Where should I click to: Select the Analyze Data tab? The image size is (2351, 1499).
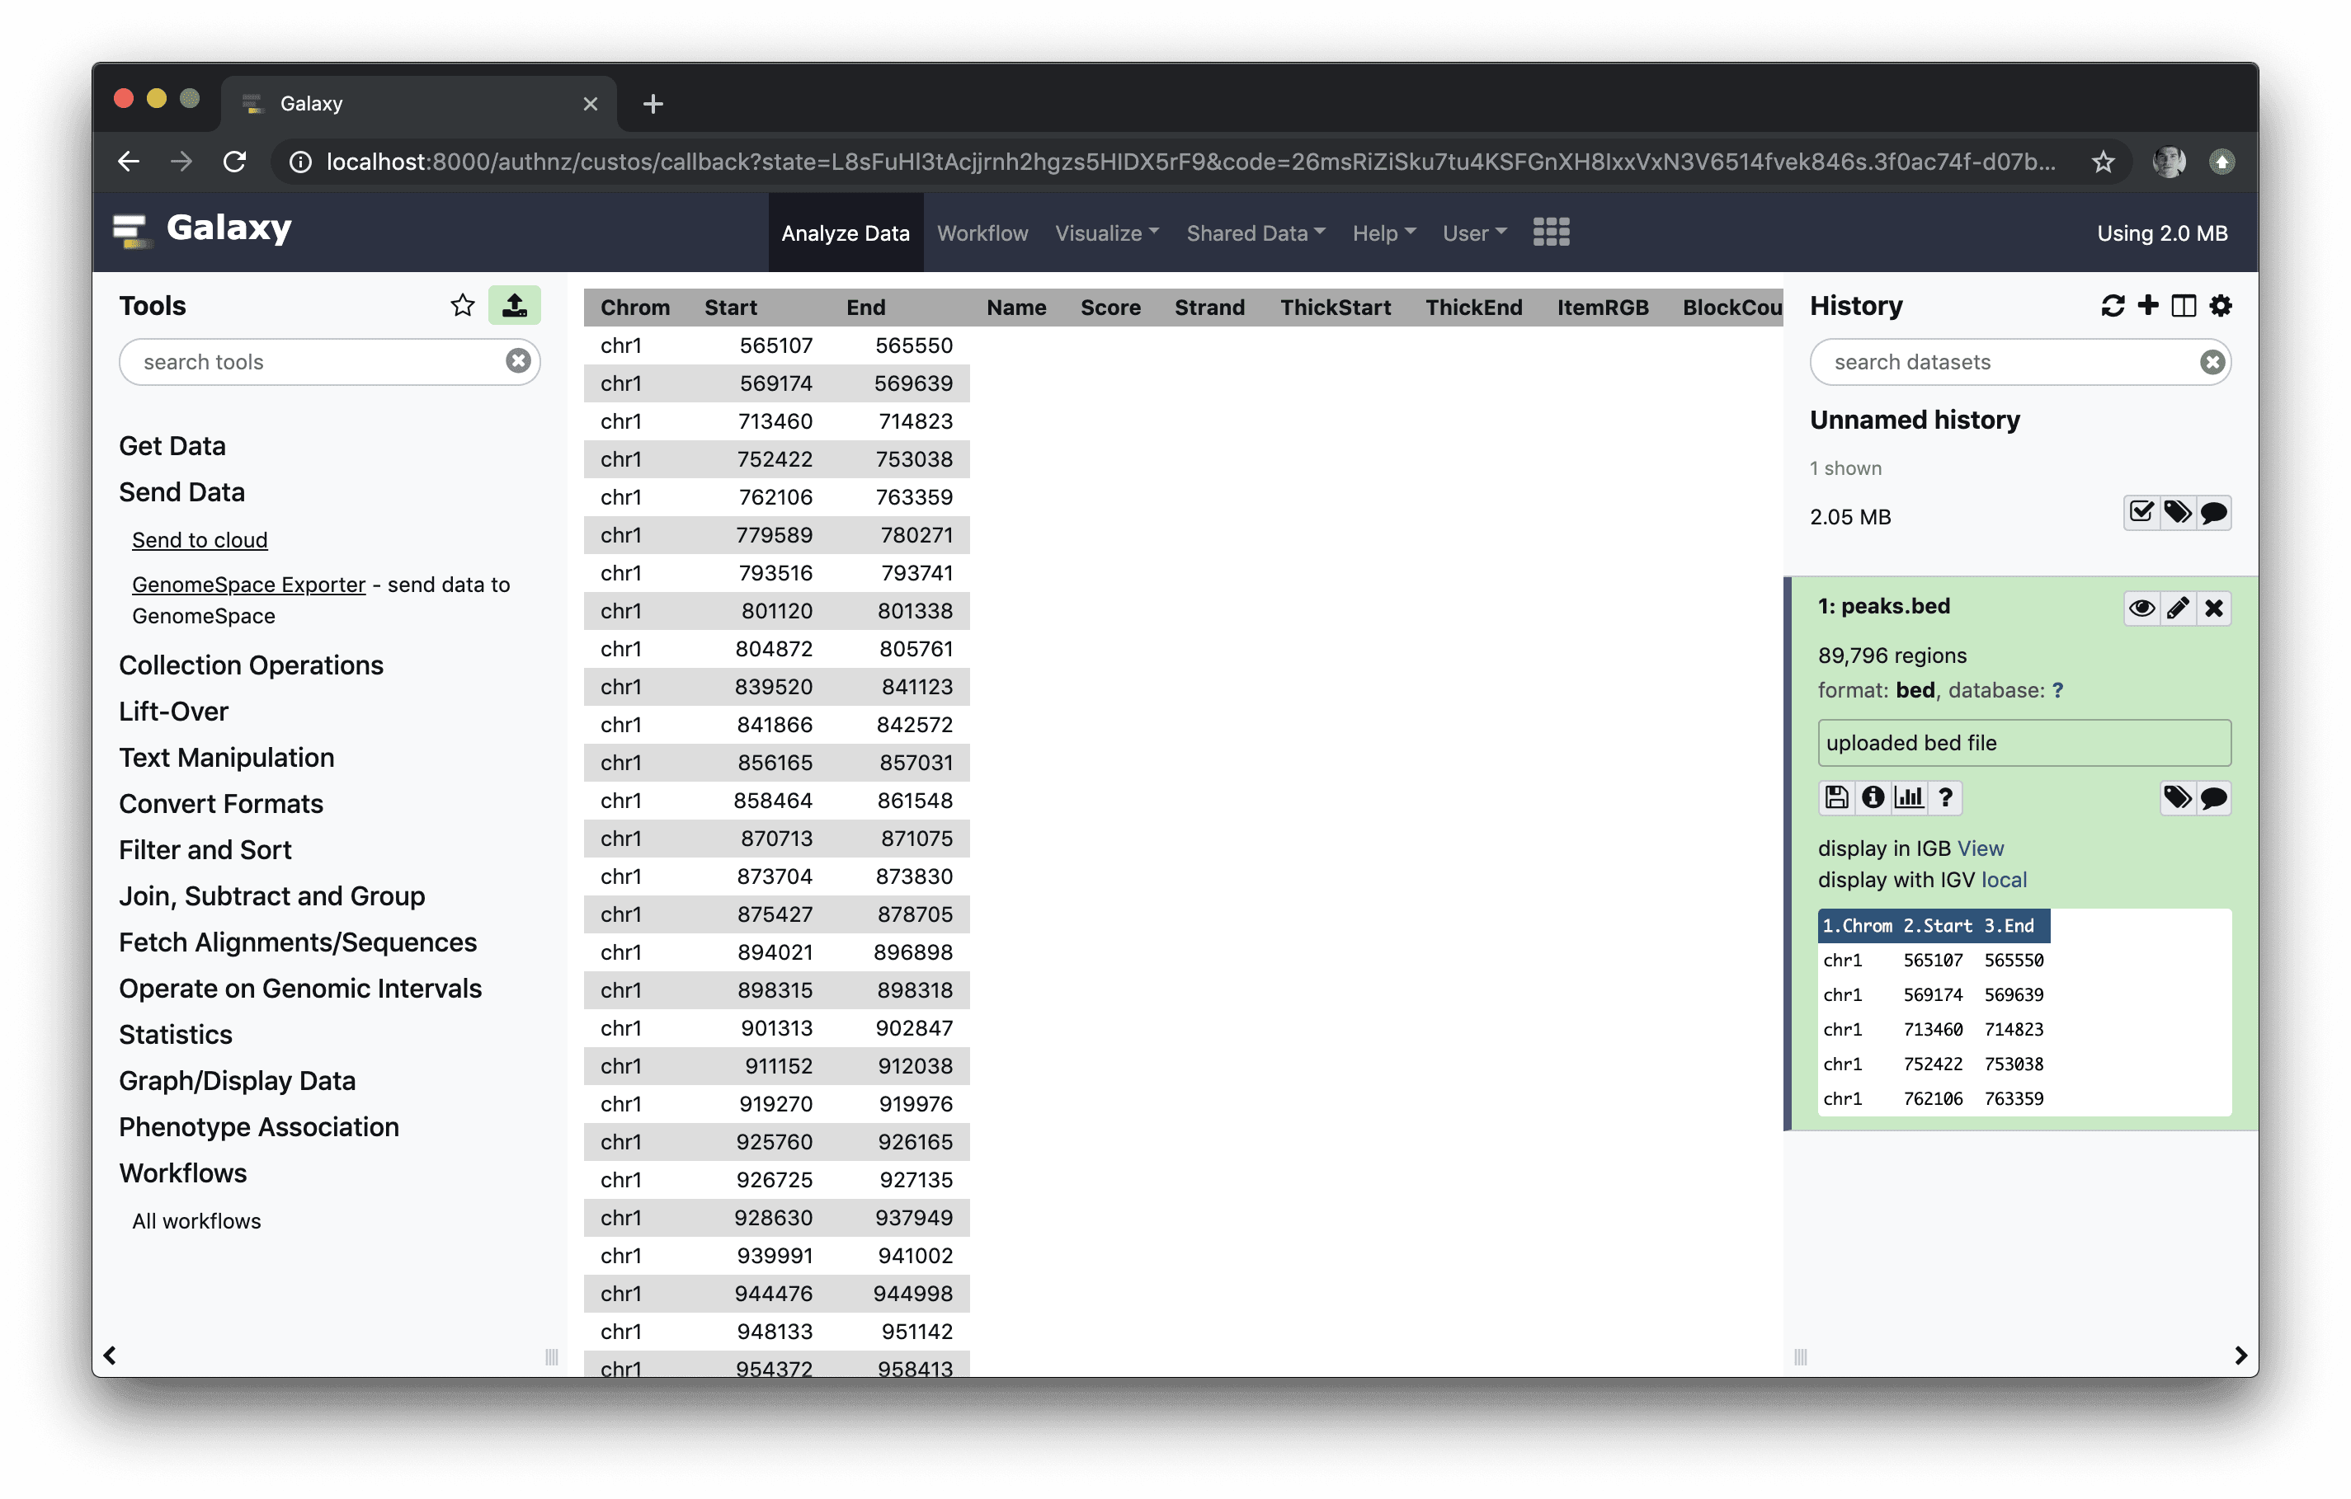coord(845,233)
